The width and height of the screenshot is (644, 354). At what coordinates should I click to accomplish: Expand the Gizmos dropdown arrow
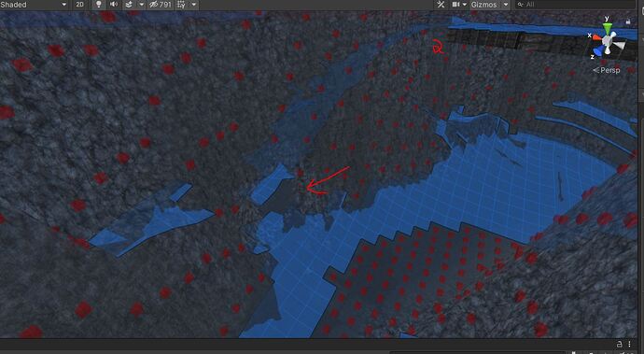pyautogui.click(x=506, y=5)
